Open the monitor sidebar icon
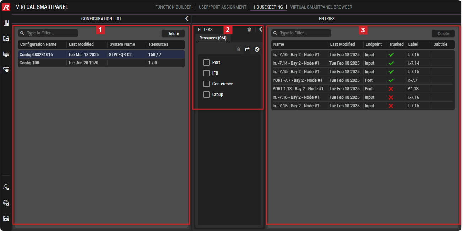Image resolution: width=463 pixels, height=231 pixels. click(x=6, y=54)
